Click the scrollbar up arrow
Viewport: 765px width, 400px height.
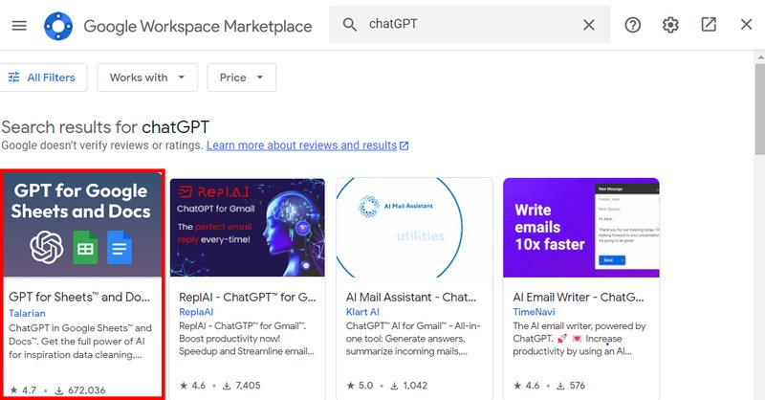[x=760, y=57]
